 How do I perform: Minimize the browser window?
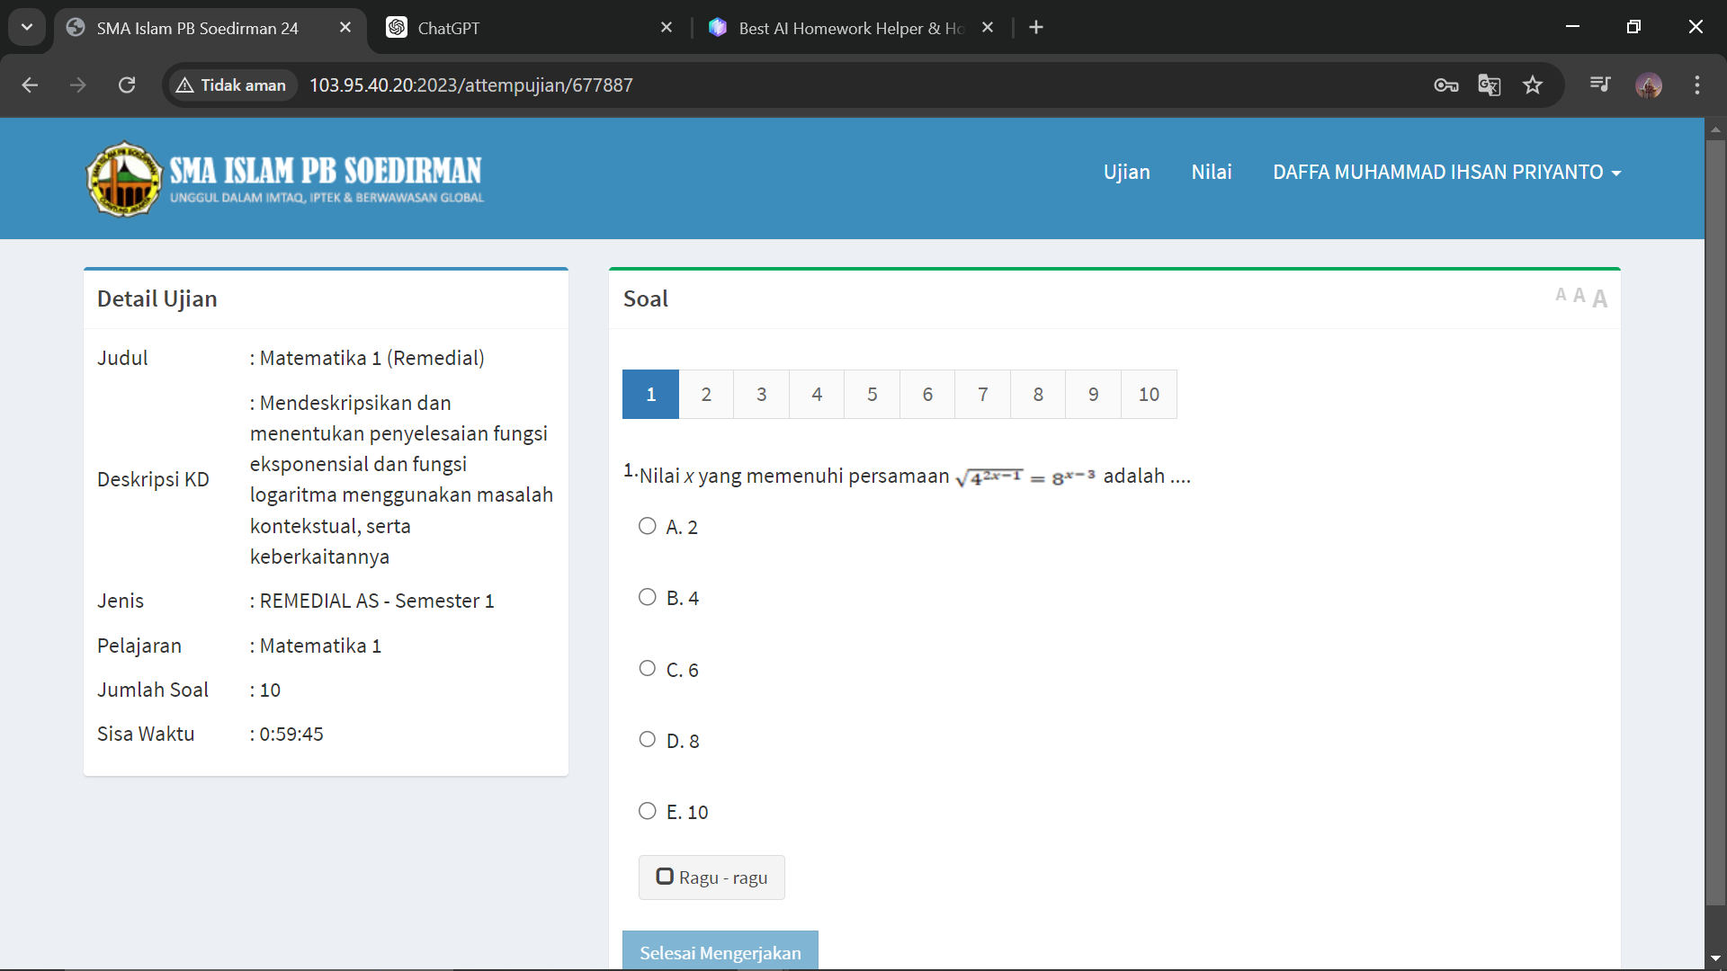pyautogui.click(x=1572, y=27)
